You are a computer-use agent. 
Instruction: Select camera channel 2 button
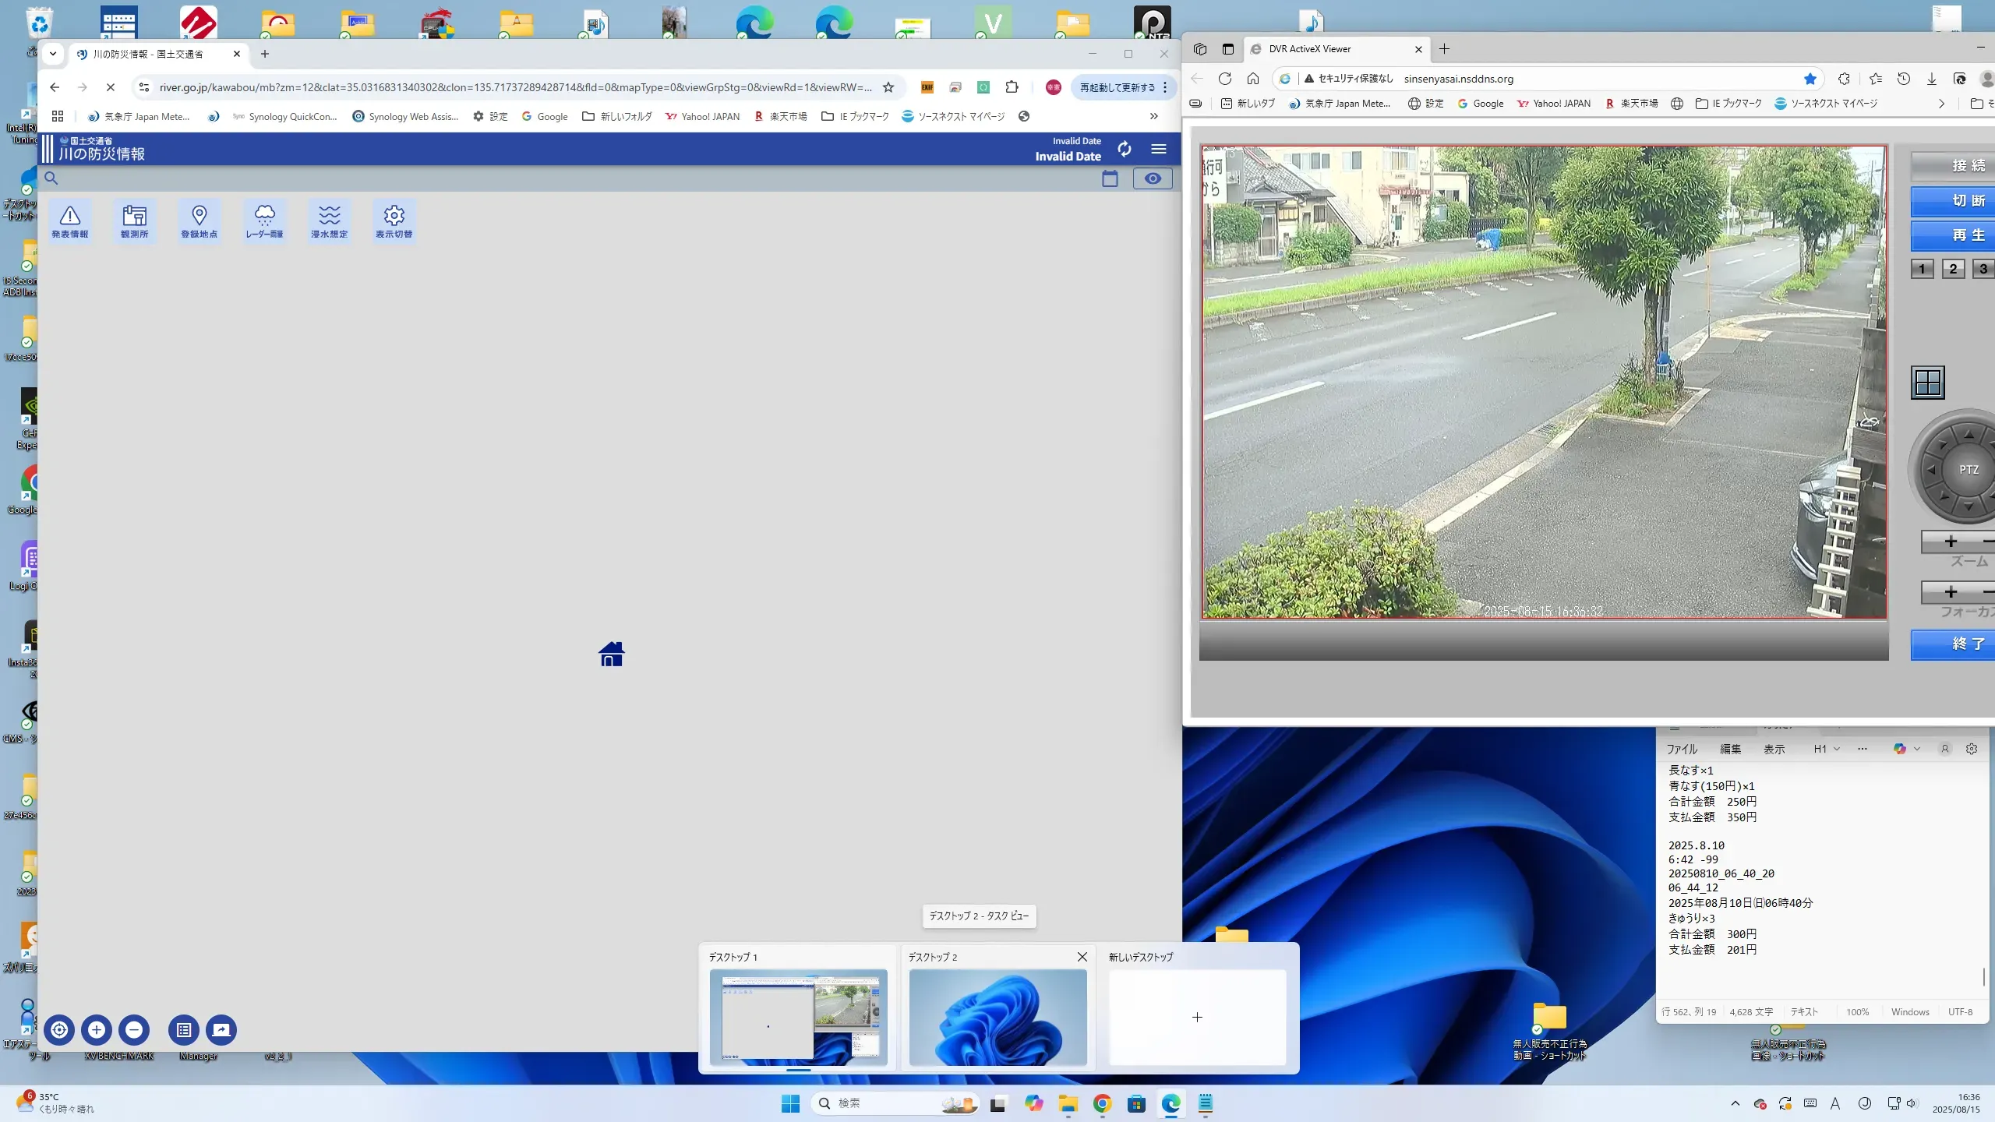1953,269
